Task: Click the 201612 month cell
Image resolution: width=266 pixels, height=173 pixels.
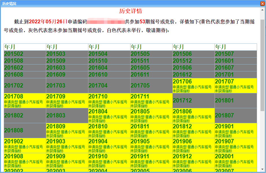Action: 194,75
